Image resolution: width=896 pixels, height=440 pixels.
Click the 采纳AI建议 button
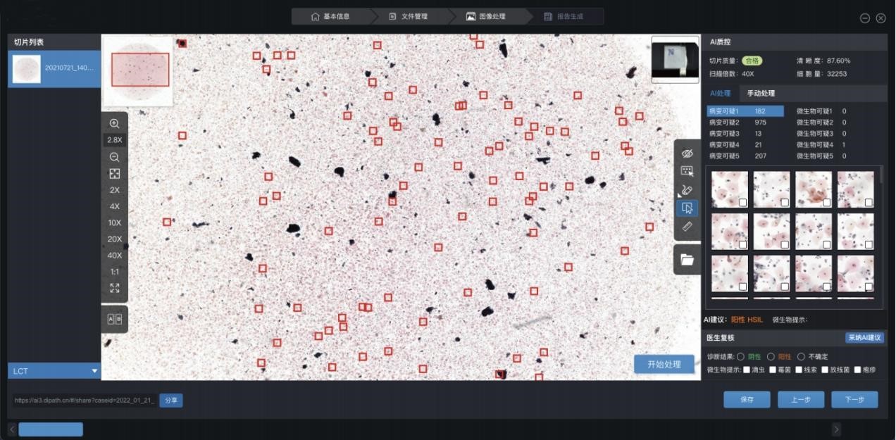[864, 337]
